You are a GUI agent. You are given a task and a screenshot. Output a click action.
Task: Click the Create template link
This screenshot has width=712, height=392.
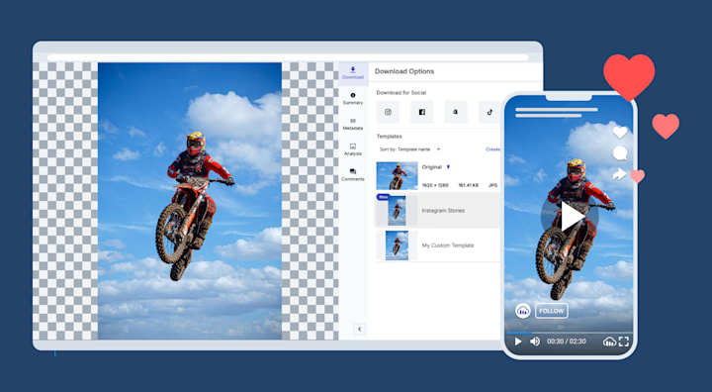492,149
